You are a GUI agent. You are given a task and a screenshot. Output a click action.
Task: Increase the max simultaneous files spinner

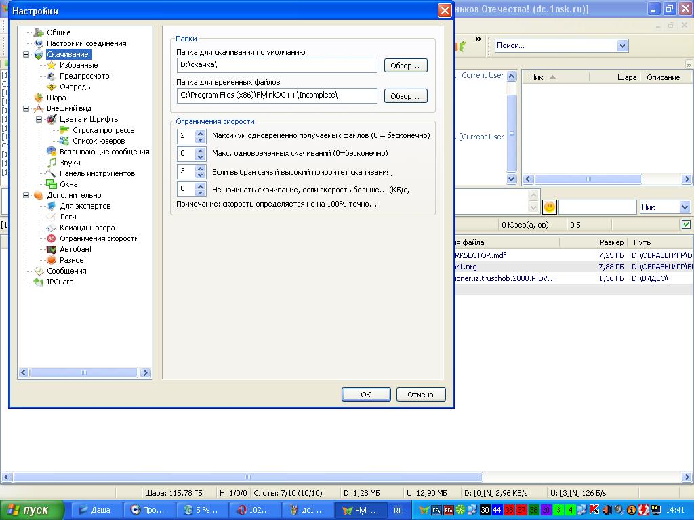(x=200, y=133)
